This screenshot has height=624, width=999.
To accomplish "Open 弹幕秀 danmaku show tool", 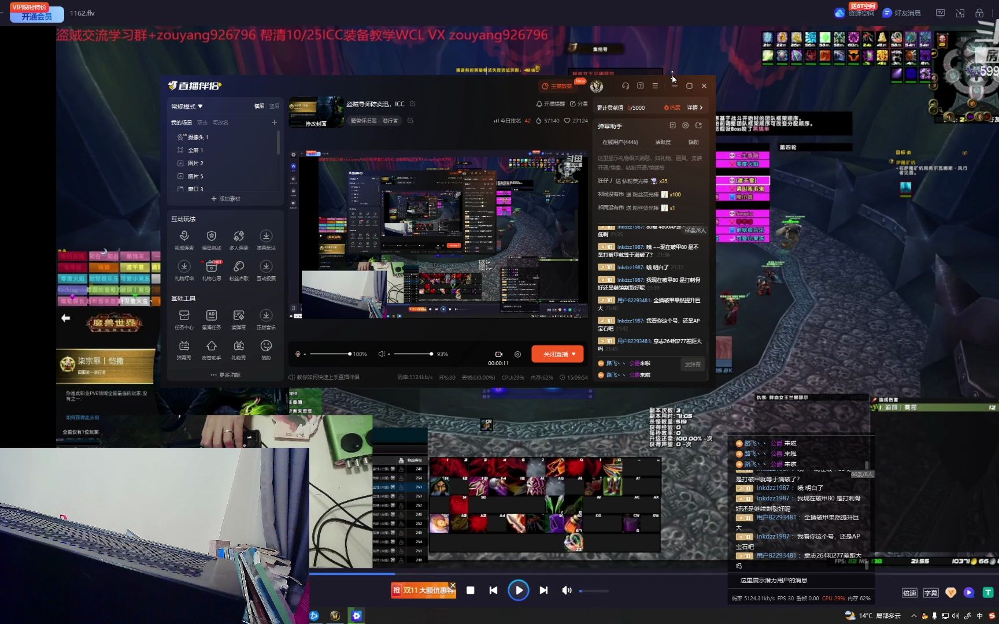I will (184, 350).
